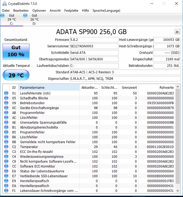
Task: Click the Schnittstelle field Serial ATA
Action: click(94, 53)
